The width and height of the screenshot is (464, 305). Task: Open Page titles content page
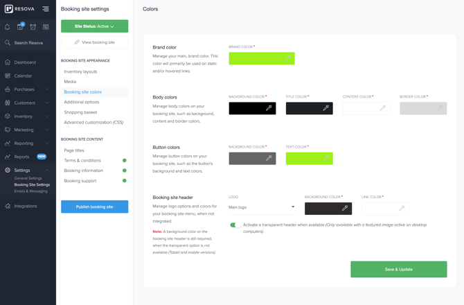coord(74,150)
